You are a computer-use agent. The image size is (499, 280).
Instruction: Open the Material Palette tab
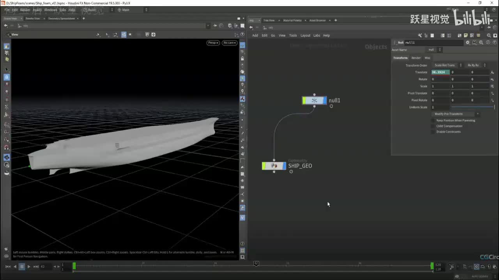click(292, 20)
